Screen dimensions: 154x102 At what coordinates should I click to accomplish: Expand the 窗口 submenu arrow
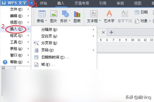point(28,55)
